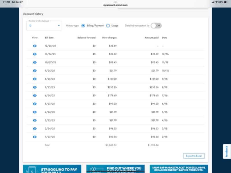231x173 pixels.
Task: View the 5/27/25 statement
Action: pyautogui.click(x=35, y=104)
